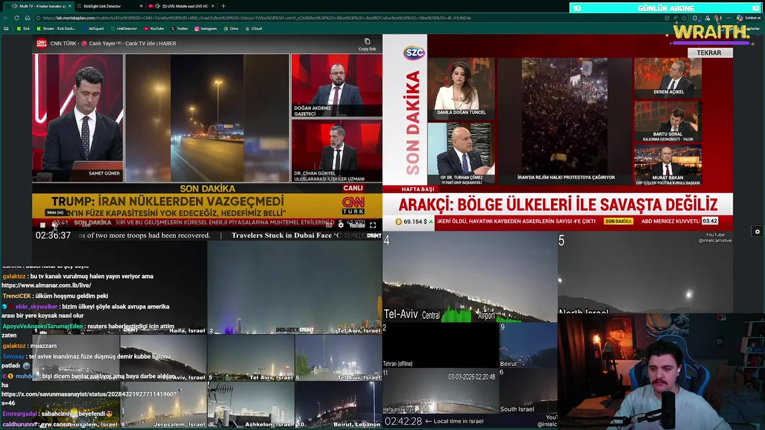Viewport: 765px width, 430px height.
Task: Click username TrenciCEK in chat
Action: tap(16, 296)
